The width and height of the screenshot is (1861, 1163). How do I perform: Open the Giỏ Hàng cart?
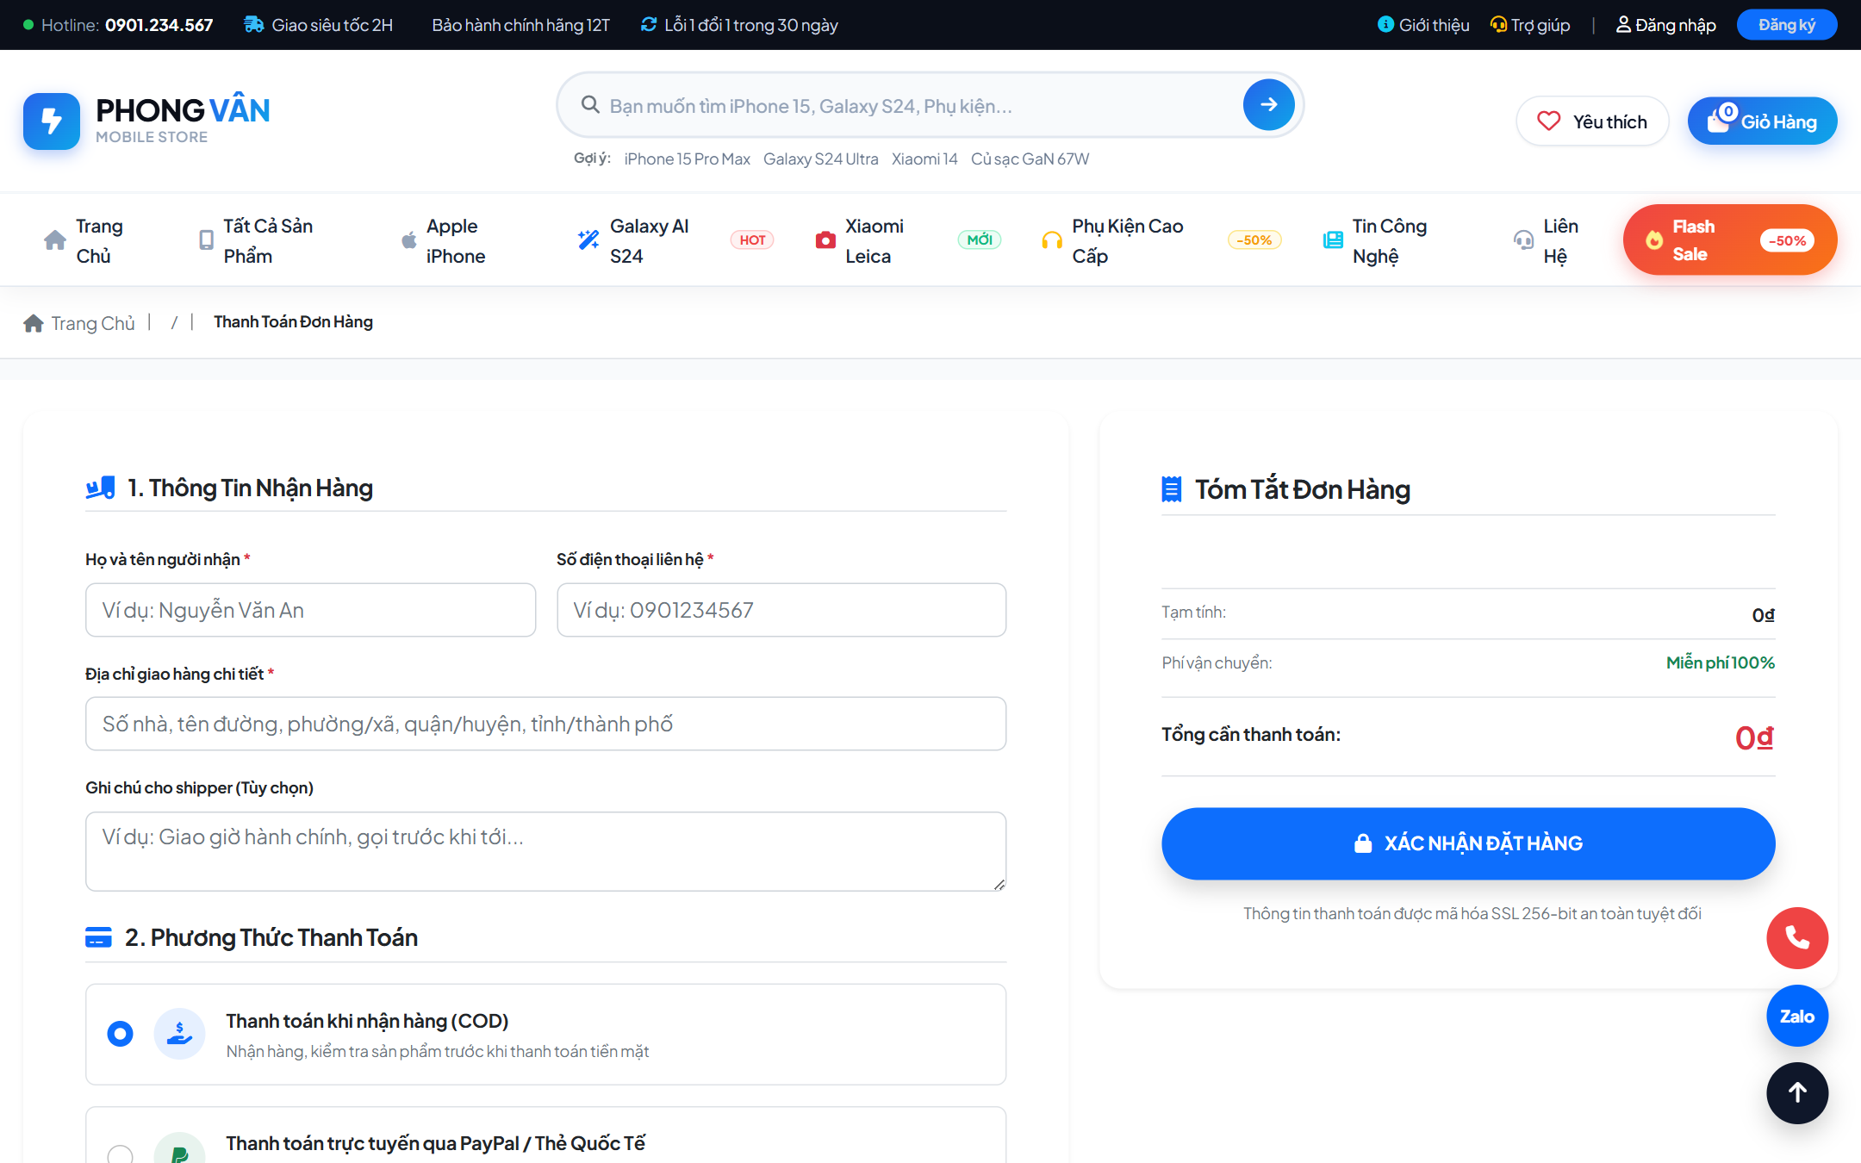point(1762,121)
